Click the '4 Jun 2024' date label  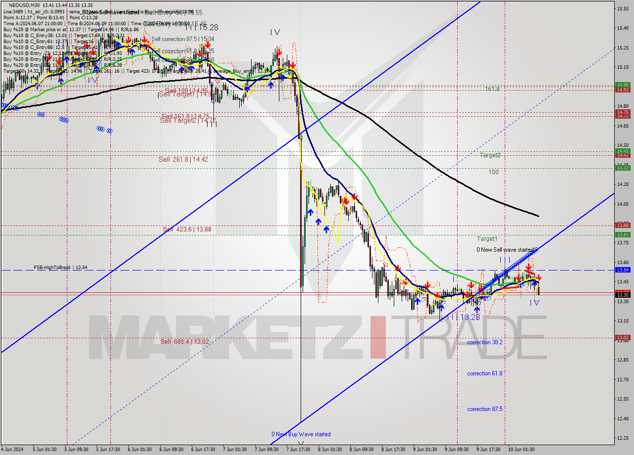(13, 450)
